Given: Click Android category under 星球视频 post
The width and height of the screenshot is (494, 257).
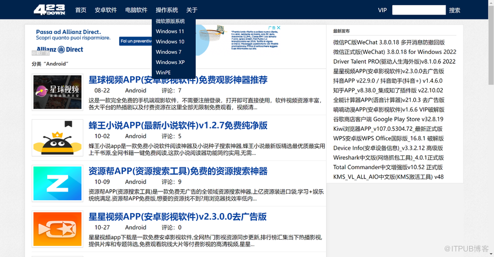Looking at the screenshot, I should (136, 91).
